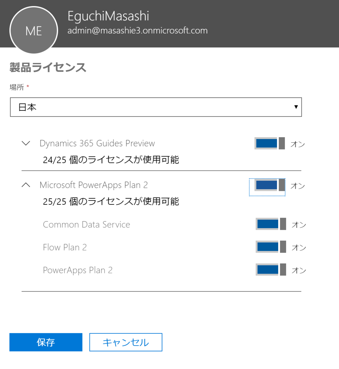Click the PowerApps Plan 2 sub-item label
This screenshot has height=369, width=339.
[x=78, y=270]
